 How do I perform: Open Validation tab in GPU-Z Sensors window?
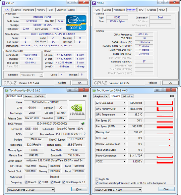tap(127, 96)
